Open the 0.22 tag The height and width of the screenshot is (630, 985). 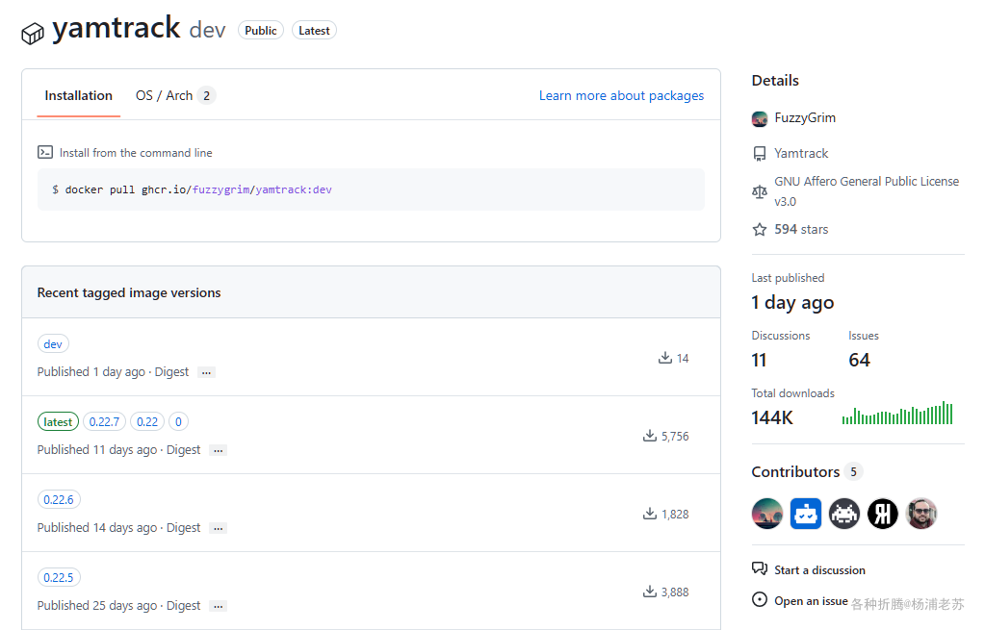147,421
